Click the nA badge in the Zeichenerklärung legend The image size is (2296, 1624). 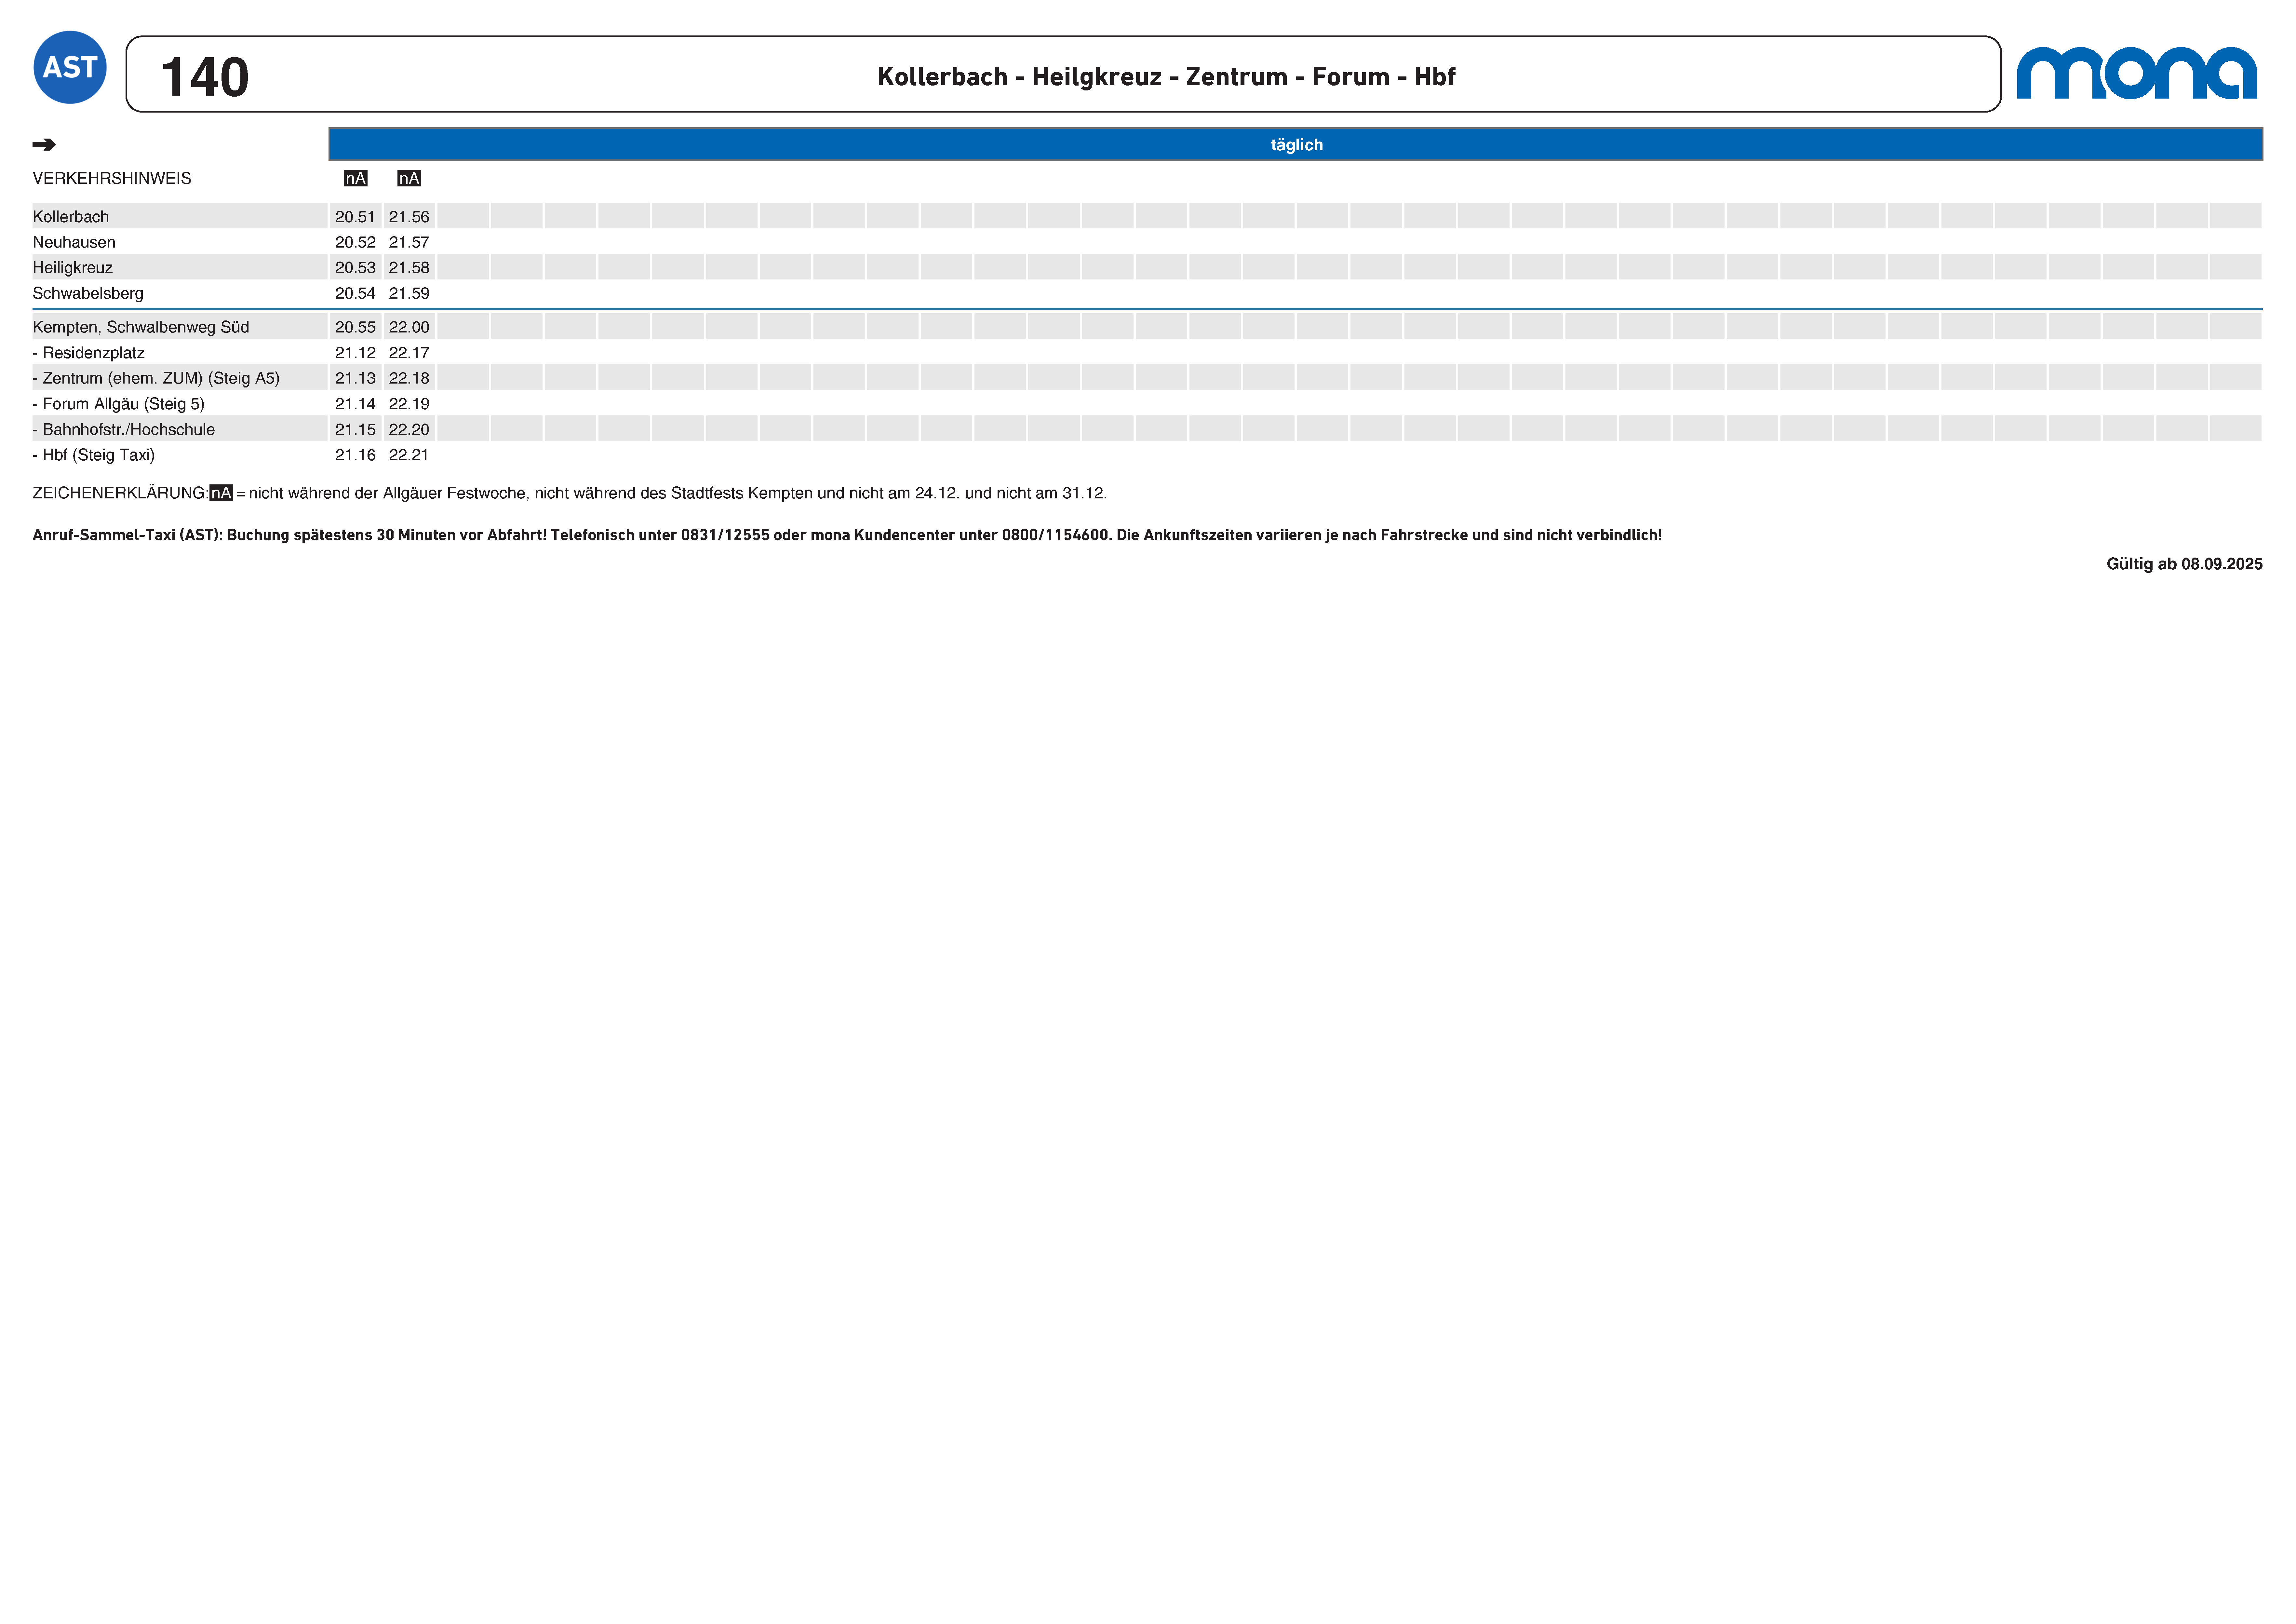[x=221, y=493]
